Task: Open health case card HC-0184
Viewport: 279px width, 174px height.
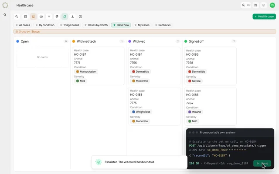Action: (x=154, y=66)
